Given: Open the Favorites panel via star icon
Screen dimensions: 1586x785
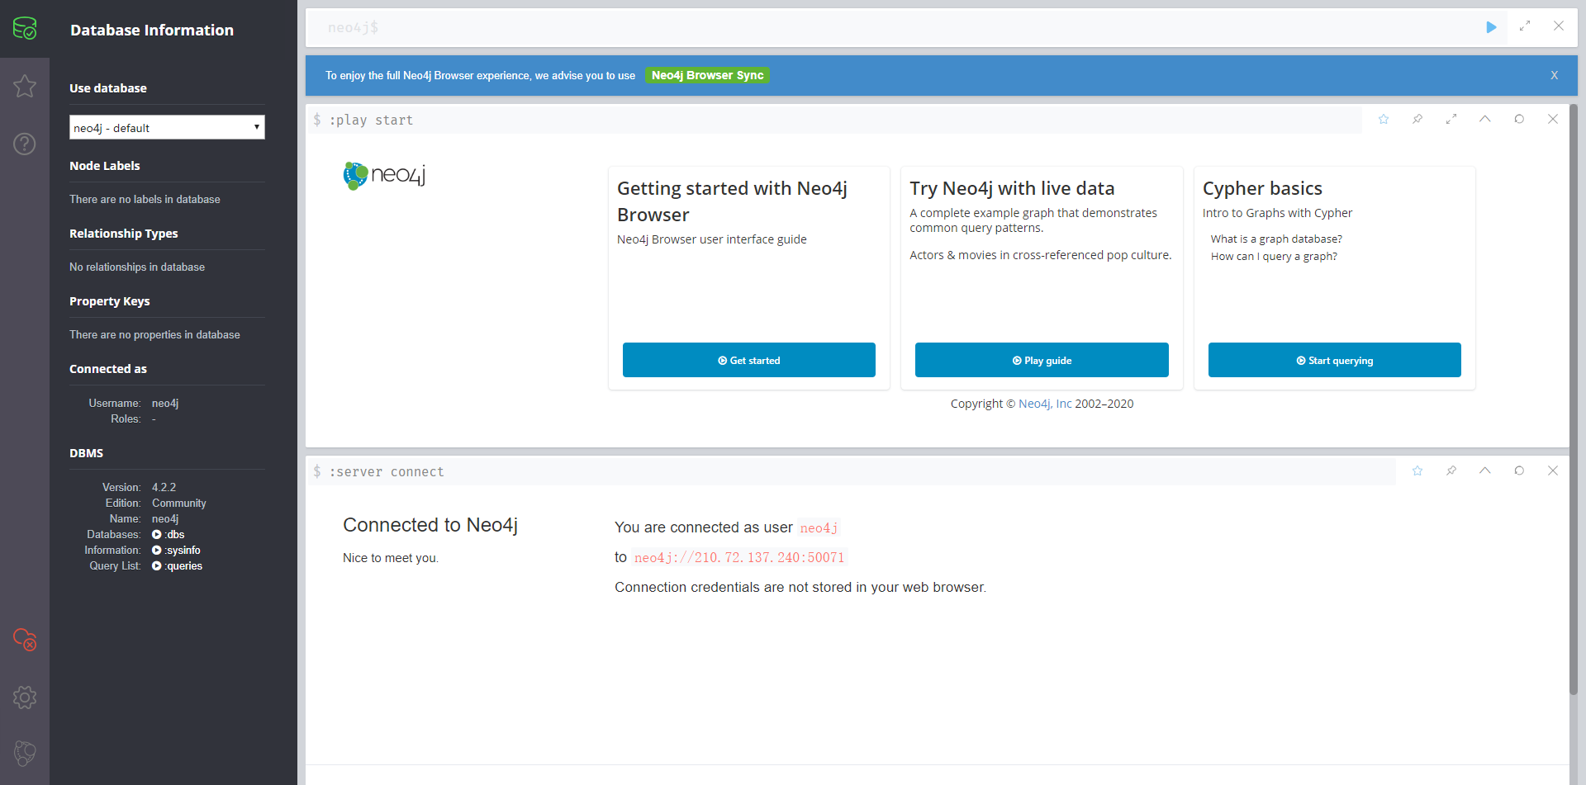Looking at the screenshot, I should [x=25, y=86].
